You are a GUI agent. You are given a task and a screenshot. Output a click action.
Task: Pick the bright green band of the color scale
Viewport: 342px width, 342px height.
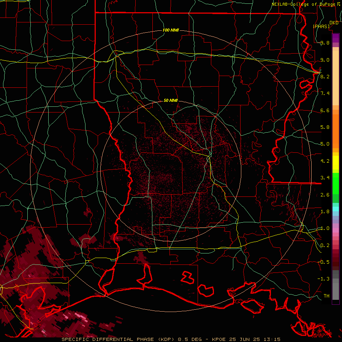336,183
